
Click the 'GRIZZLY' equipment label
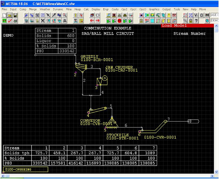[x=90, y=56]
